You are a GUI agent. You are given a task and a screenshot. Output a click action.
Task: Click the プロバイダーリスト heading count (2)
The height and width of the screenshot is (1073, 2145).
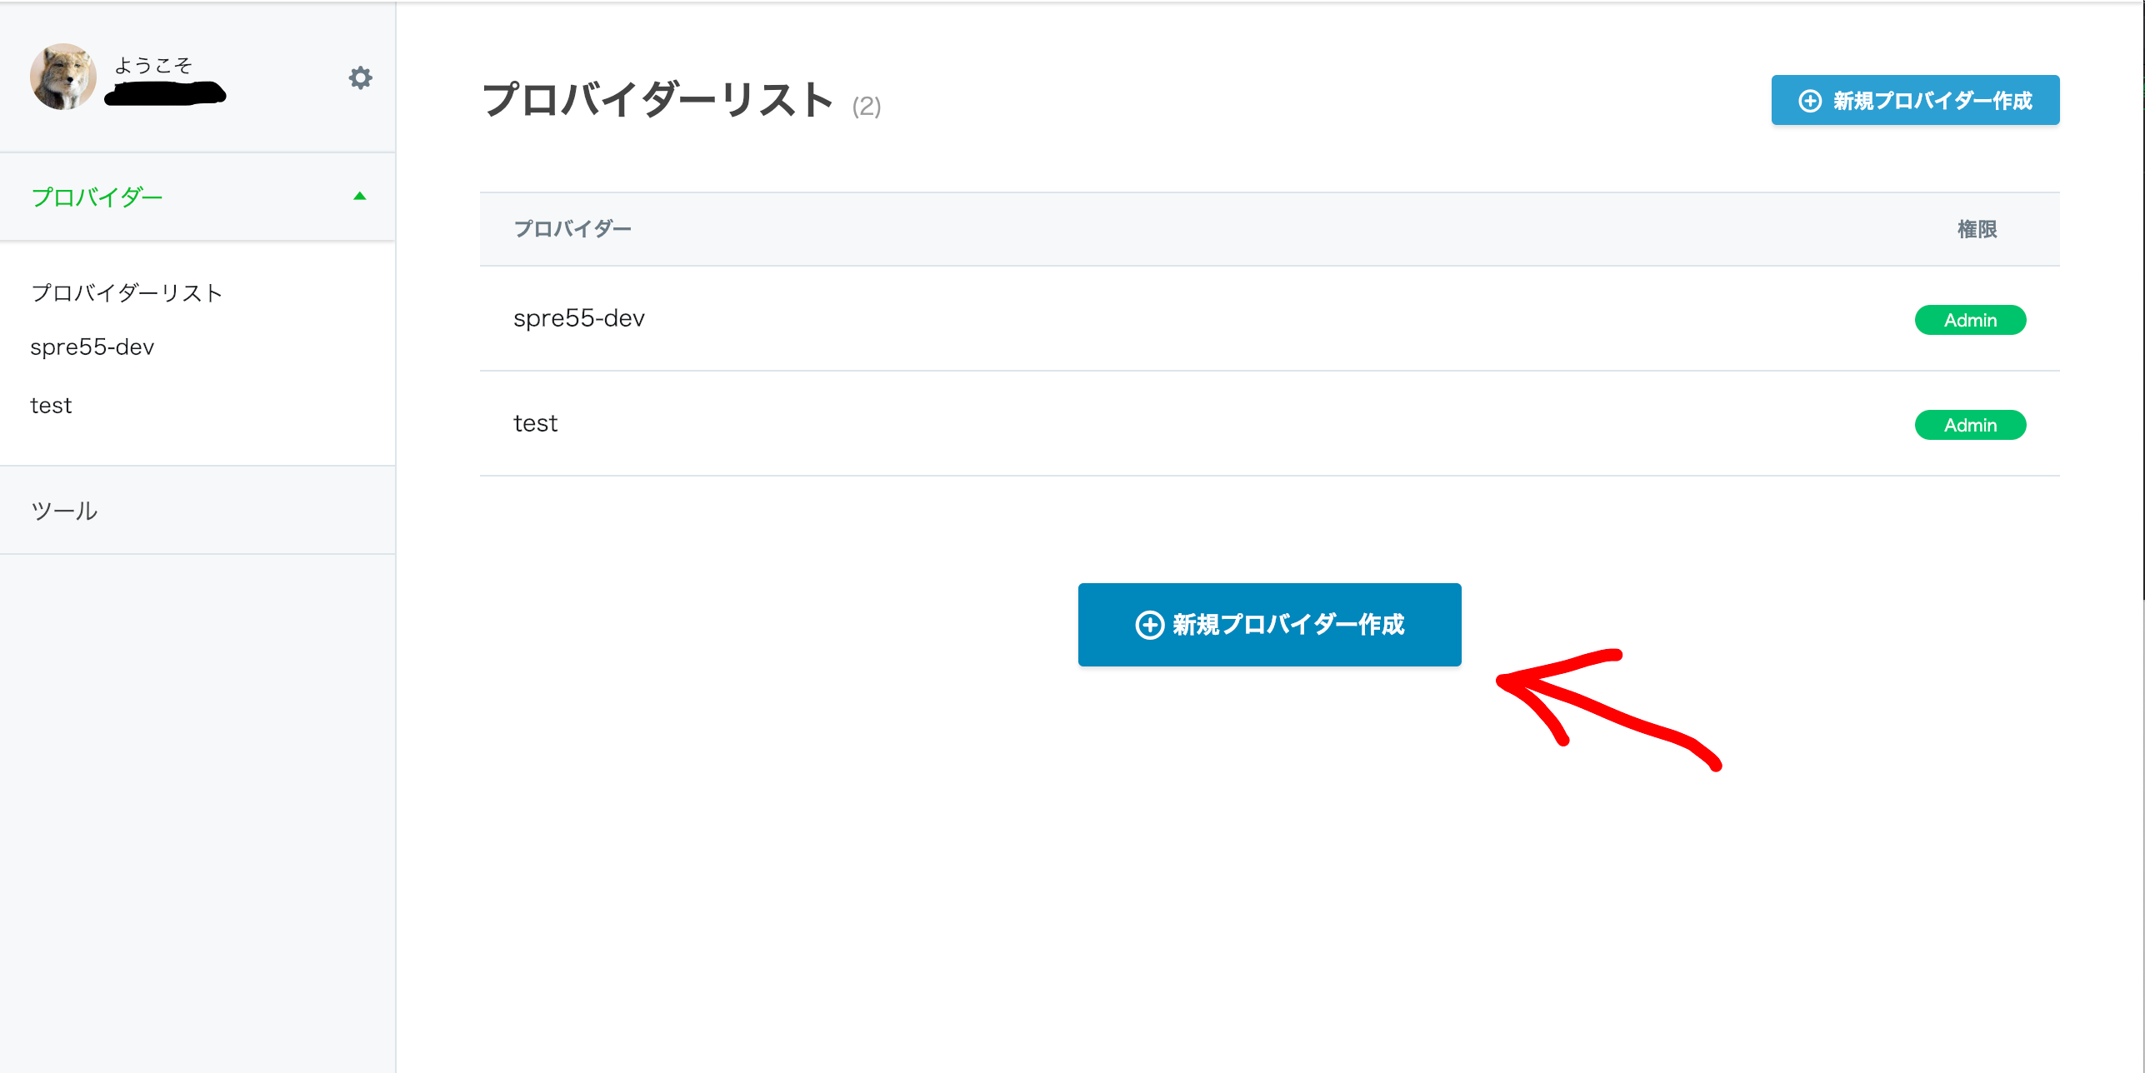point(865,107)
